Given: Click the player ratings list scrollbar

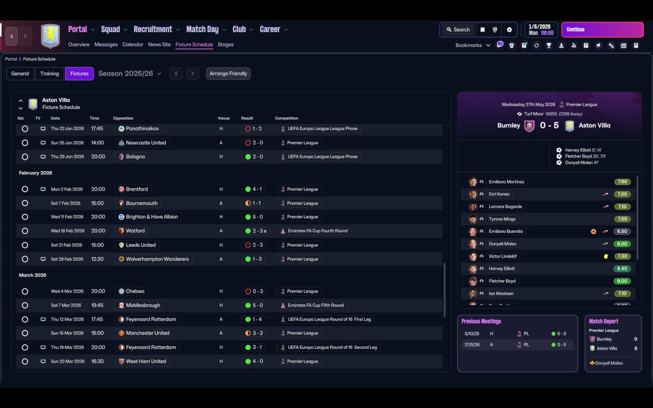Looking at the screenshot, I should point(637,218).
